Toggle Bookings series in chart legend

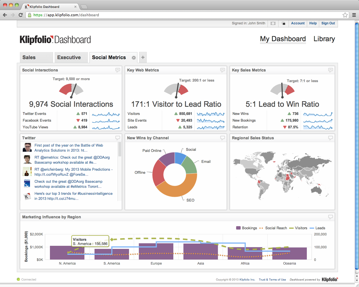pyautogui.click(x=247, y=228)
